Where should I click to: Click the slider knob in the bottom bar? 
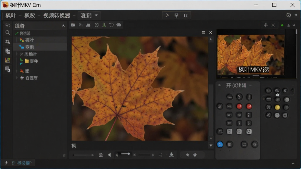128,154
